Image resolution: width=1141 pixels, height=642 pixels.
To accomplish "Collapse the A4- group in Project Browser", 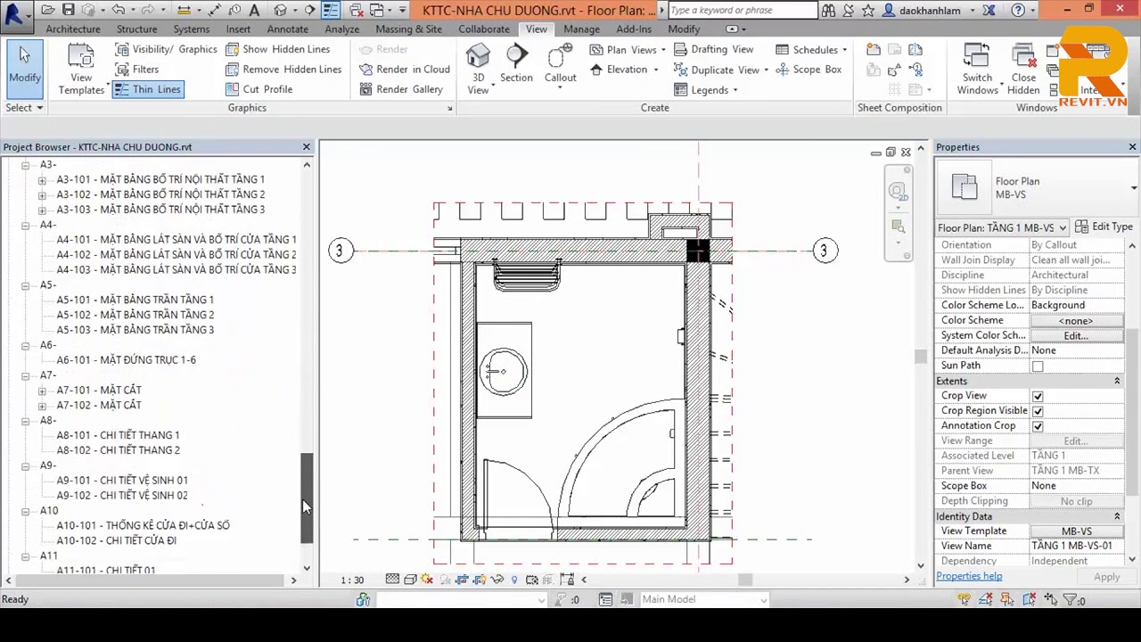I will (x=25, y=225).
